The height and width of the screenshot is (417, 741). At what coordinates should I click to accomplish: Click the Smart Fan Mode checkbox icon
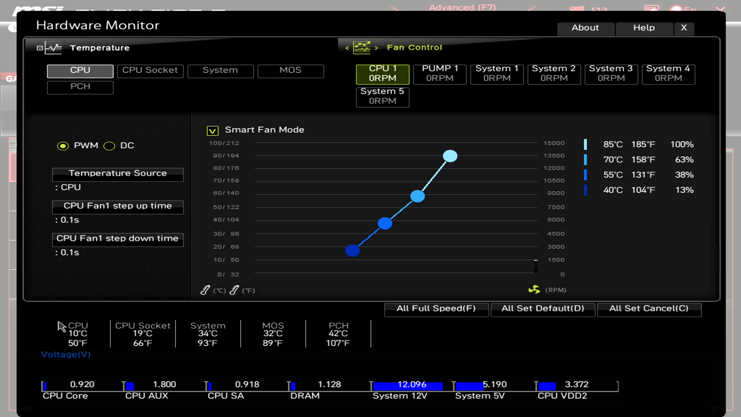213,131
